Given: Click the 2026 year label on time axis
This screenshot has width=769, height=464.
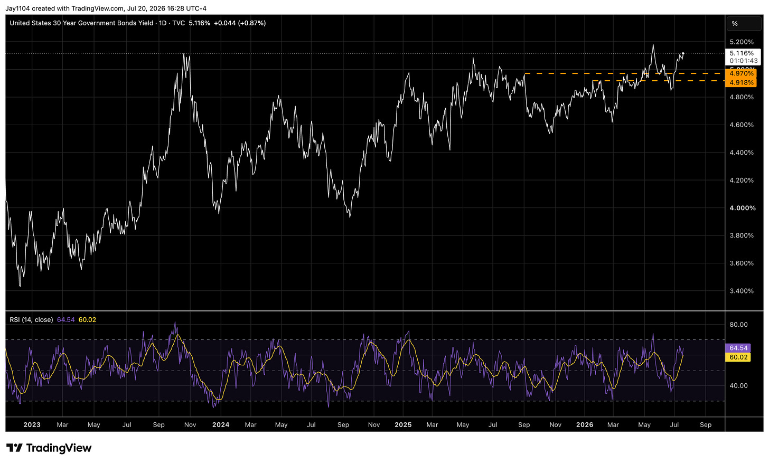Looking at the screenshot, I should (585, 425).
